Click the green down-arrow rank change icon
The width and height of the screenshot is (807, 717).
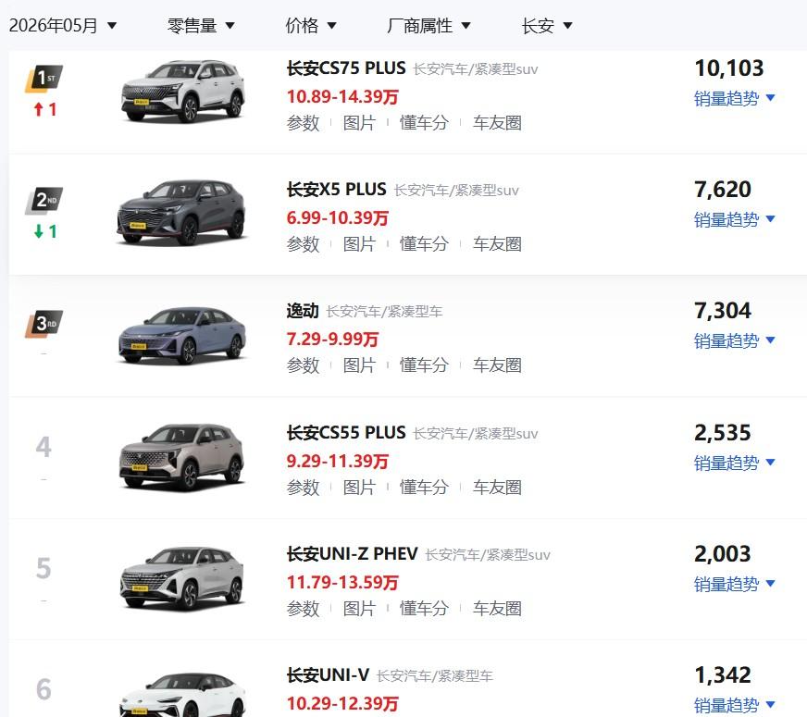[x=38, y=231]
